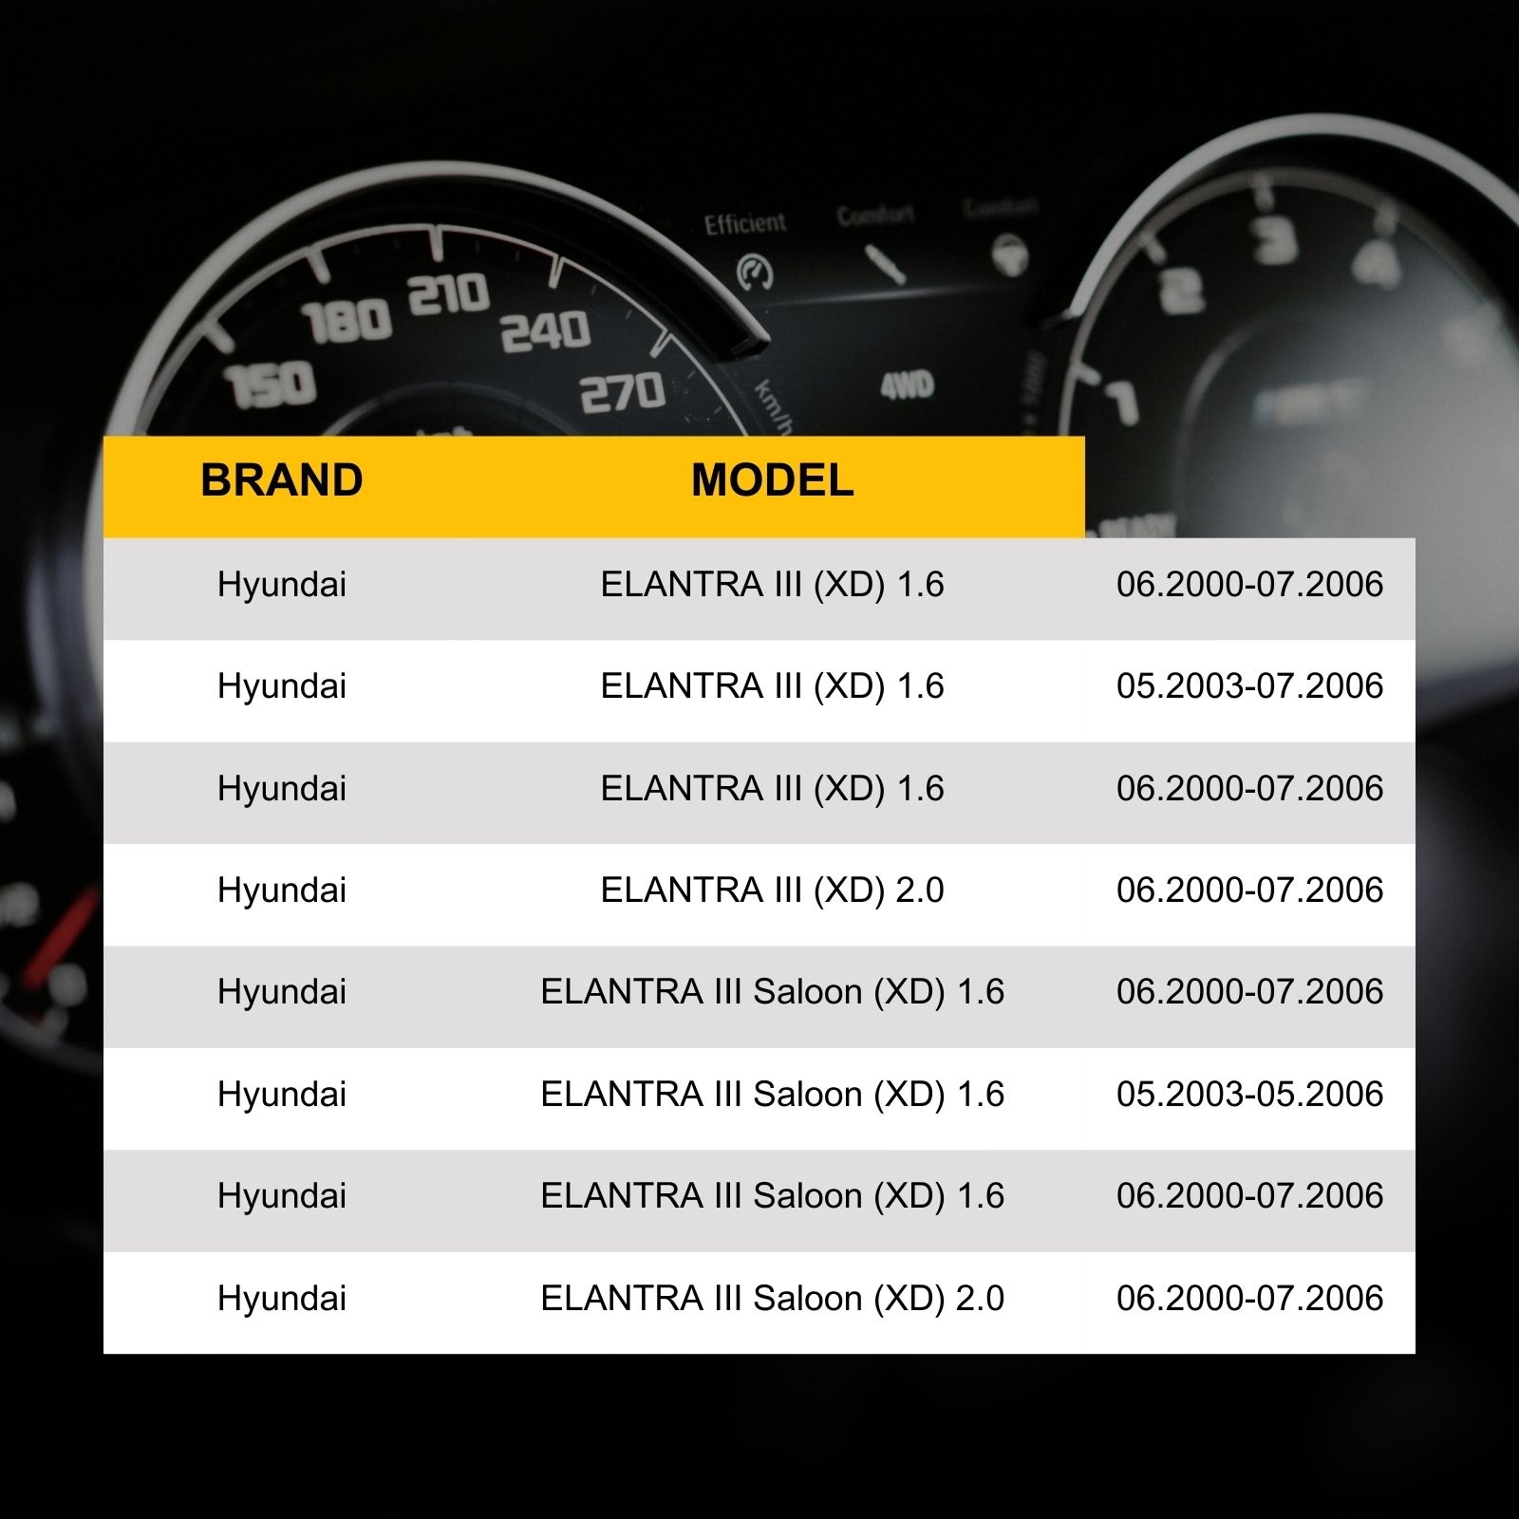Screen dimensions: 1519x1519
Task: Click the steering wheel mode icon
Action: 1009,256
